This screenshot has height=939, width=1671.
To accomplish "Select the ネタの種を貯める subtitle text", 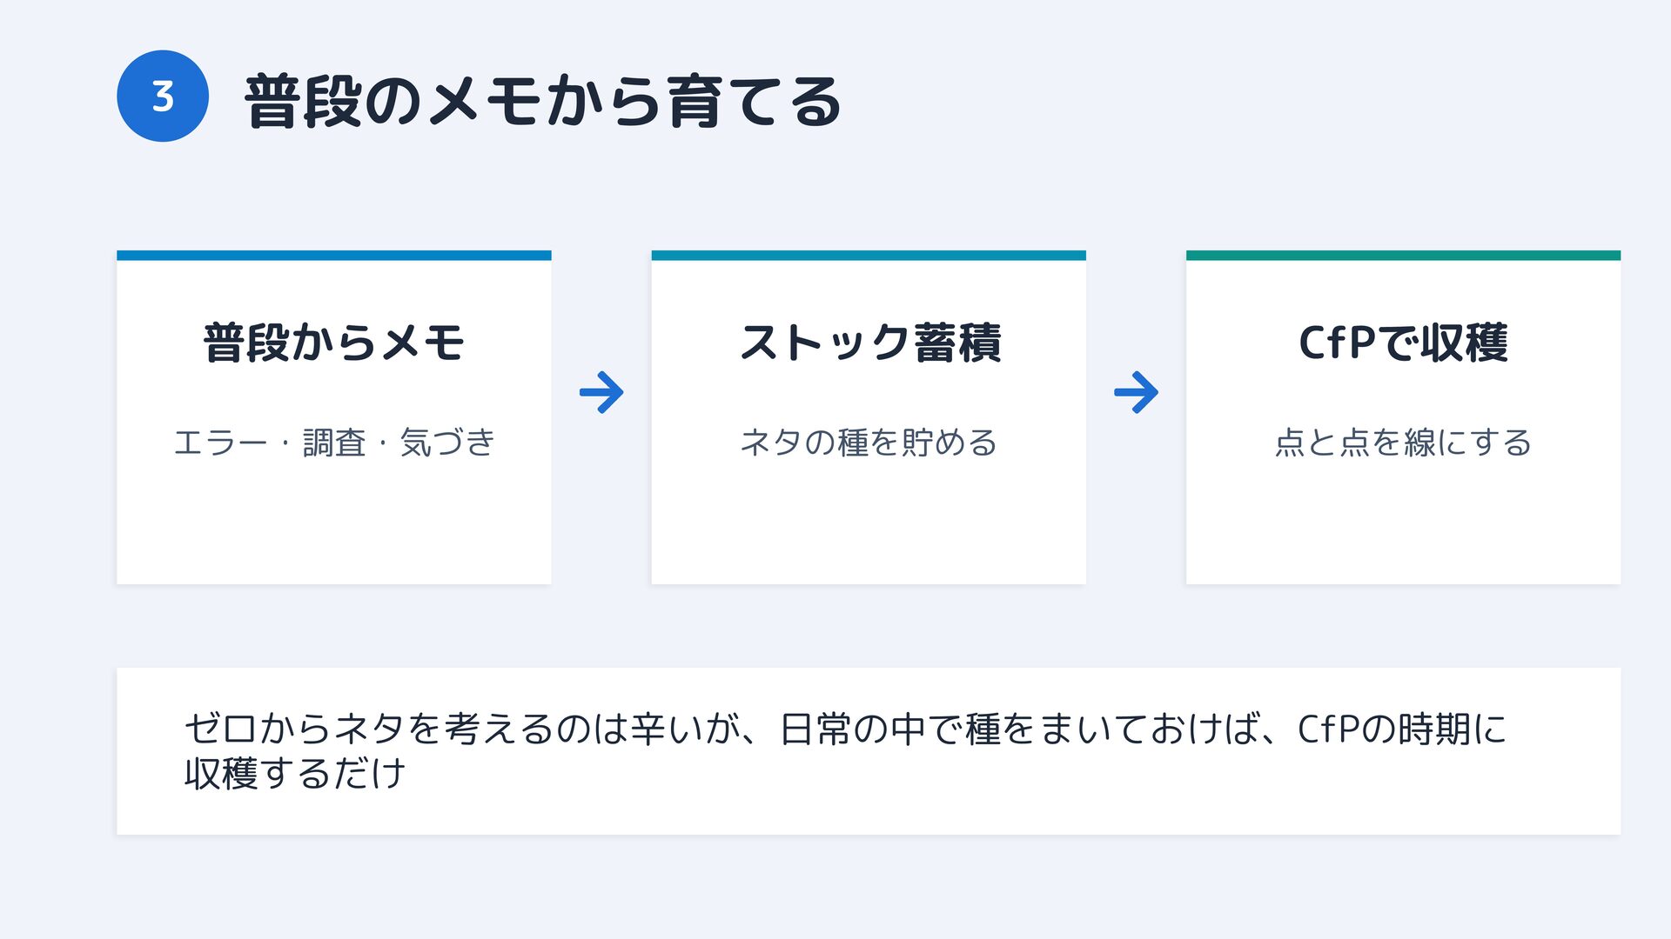I will [869, 443].
